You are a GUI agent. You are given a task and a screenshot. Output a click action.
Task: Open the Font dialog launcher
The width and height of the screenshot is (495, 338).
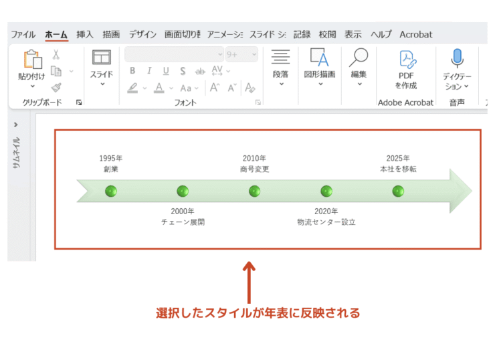258,102
